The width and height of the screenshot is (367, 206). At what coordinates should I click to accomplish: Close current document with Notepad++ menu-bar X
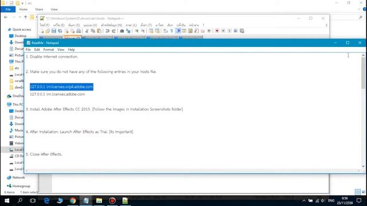coord(326,25)
